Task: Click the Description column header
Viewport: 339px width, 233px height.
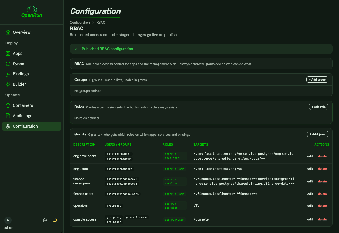Action: pos(84,144)
